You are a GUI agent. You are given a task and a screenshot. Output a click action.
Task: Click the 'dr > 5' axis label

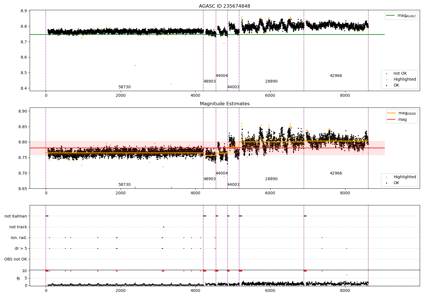pyautogui.click(x=21, y=249)
